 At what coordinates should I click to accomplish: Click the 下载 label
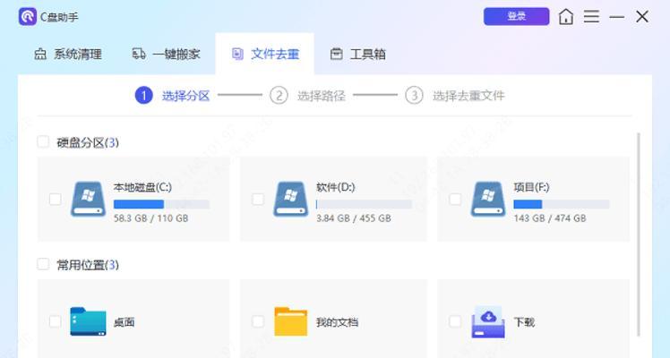click(524, 322)
